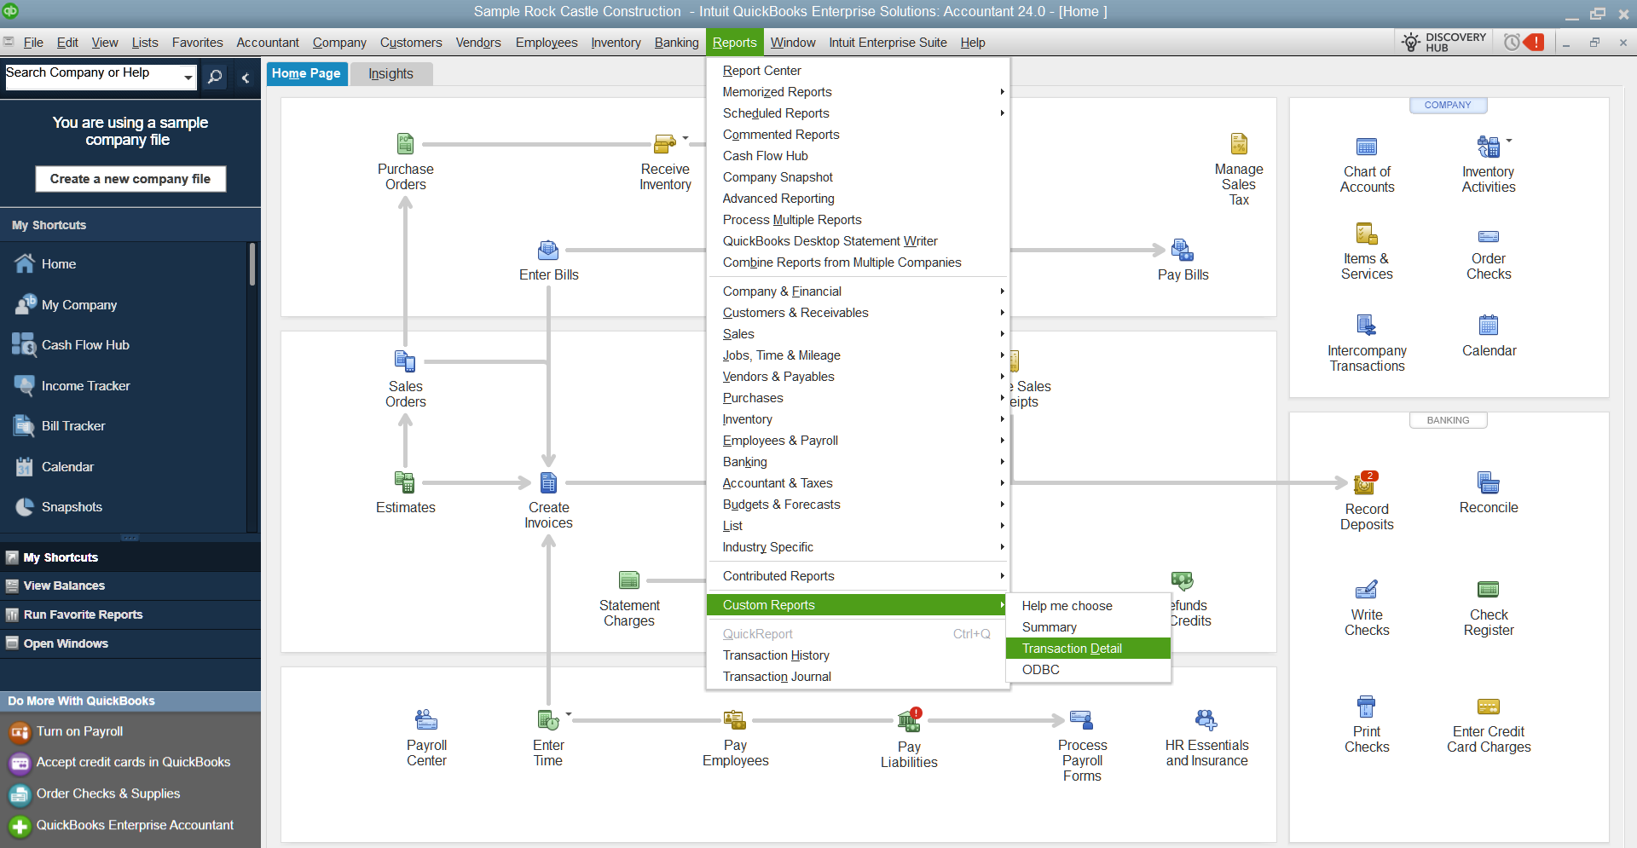Expand Vendors & Payables submenu

(858, 377)
